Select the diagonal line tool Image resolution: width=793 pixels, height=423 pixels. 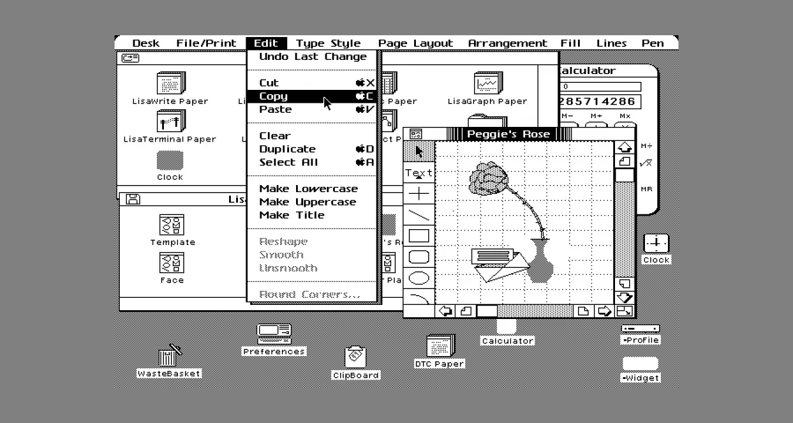click(x=419, y=215)
